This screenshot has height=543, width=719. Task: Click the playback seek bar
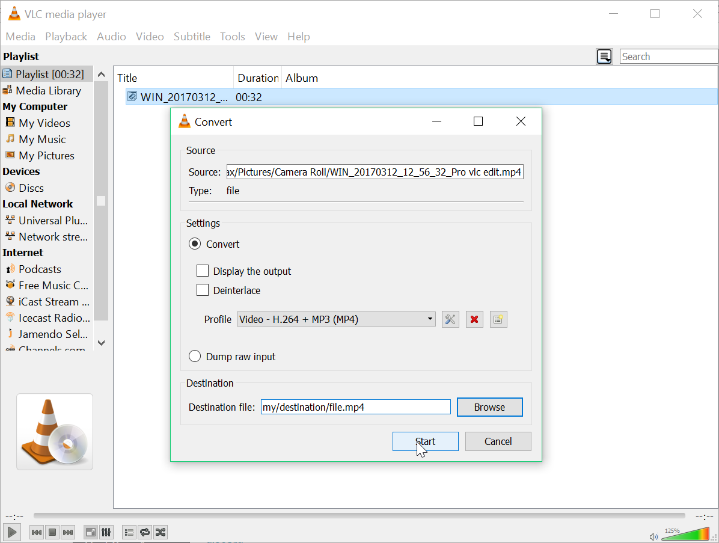359,516
